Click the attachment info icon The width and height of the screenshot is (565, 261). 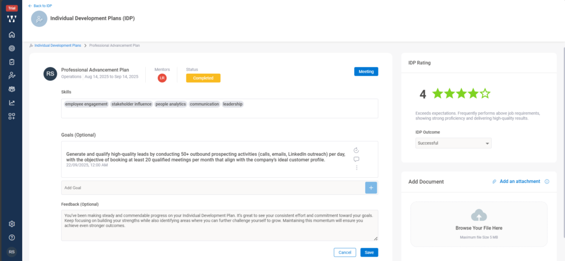547,182
